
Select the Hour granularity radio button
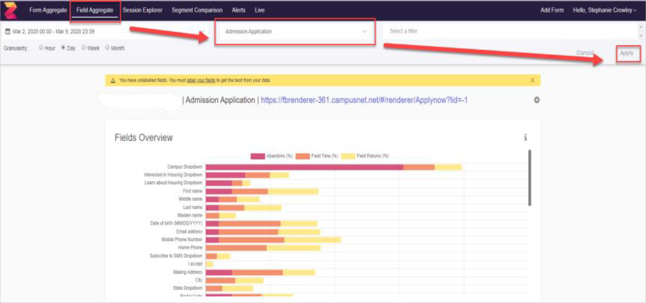click(41, 48)
